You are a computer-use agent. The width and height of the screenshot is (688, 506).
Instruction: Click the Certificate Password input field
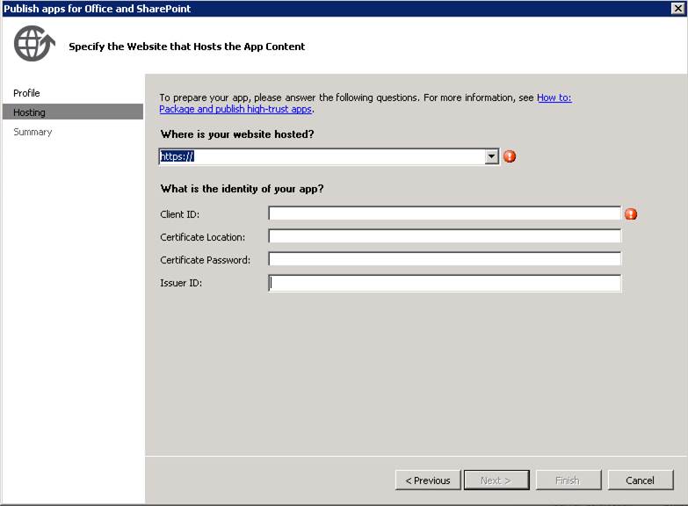coord(445,259)
